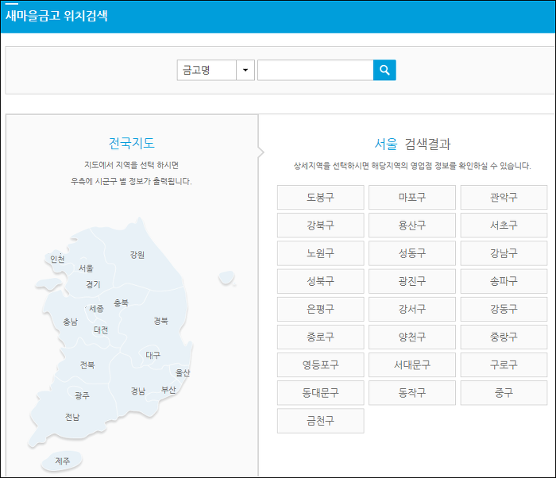The image size is (556, 478).
Task: Choose 서초구 from the Seoul results
Action: [x=504, y=226]
